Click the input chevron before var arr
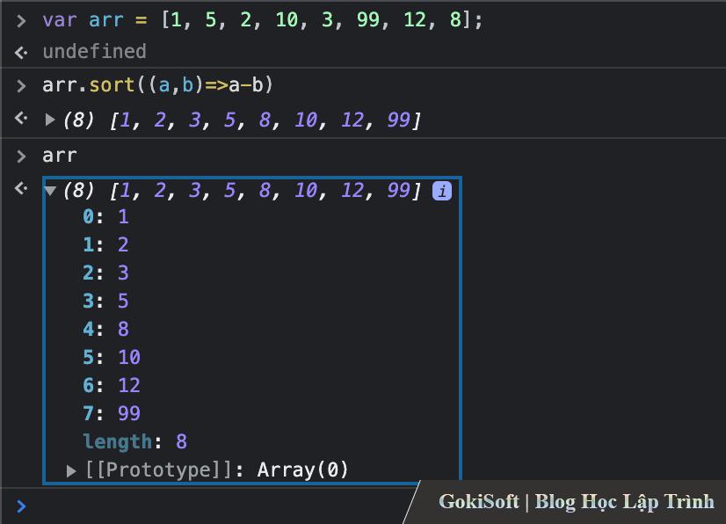The image size is (726, 524). [21, 20]
